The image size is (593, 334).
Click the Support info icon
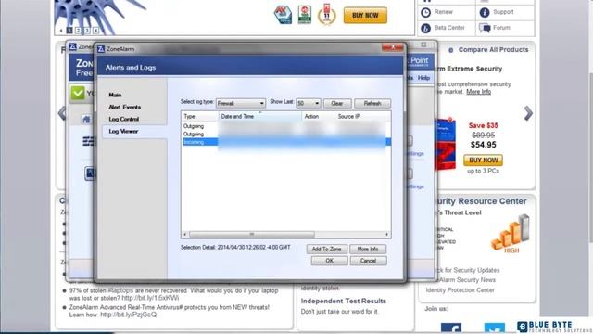(485, 12)
